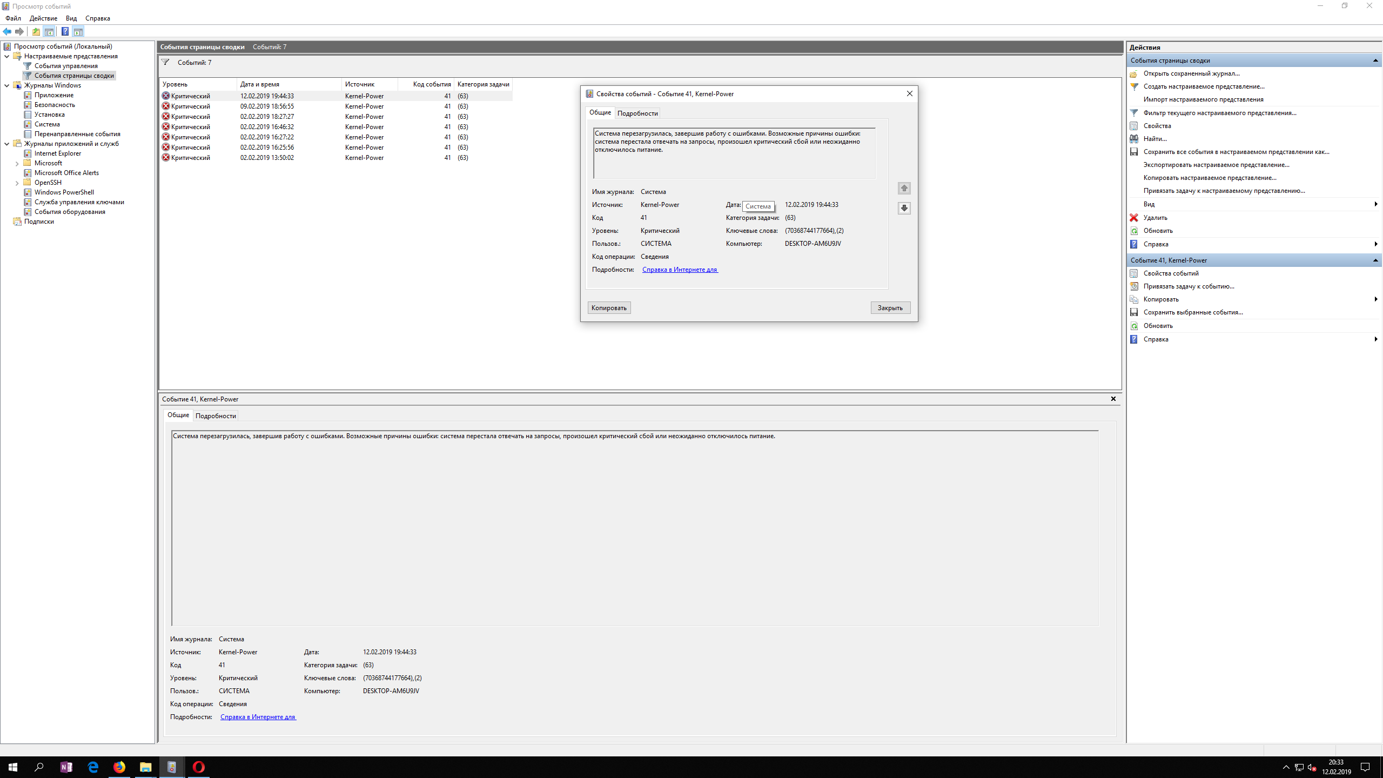
Task: Collapse the Windows Logs tree node
Action: [x=7, y=85]
